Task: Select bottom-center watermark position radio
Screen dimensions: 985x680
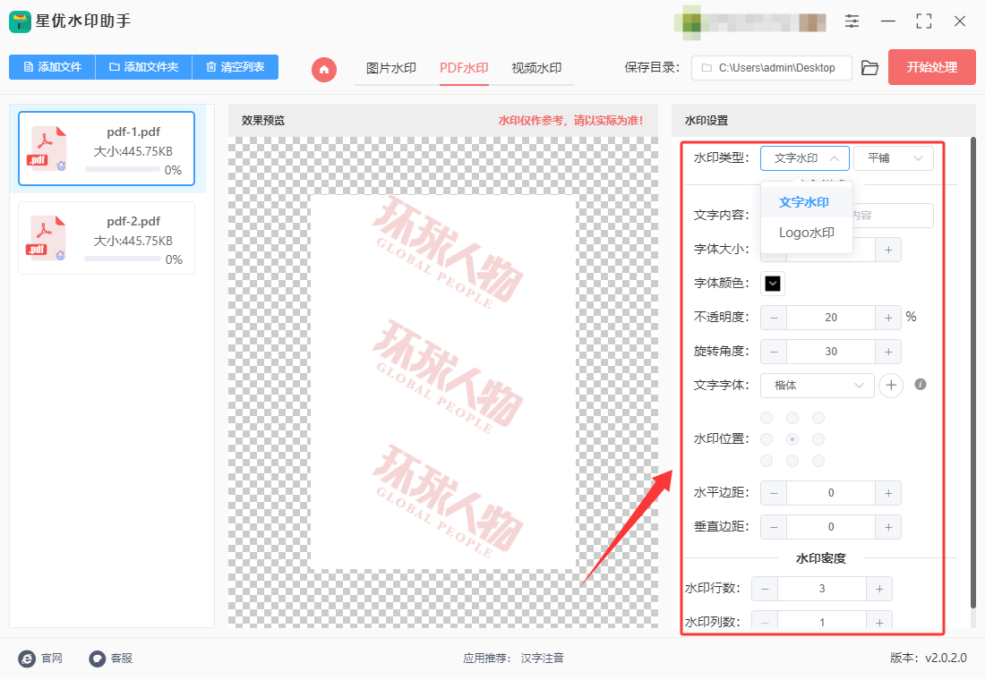Action: coord(792,461)
